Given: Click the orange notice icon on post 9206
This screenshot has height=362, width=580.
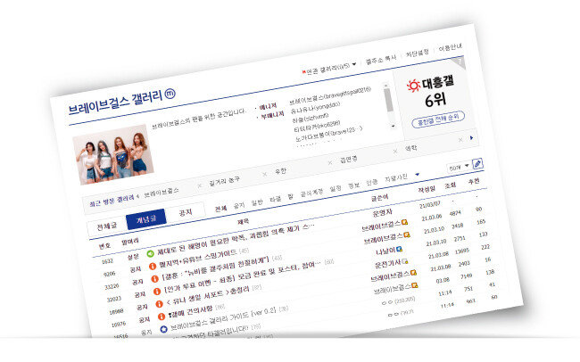Looking at the screenshot, I should (x=153, y=266).
